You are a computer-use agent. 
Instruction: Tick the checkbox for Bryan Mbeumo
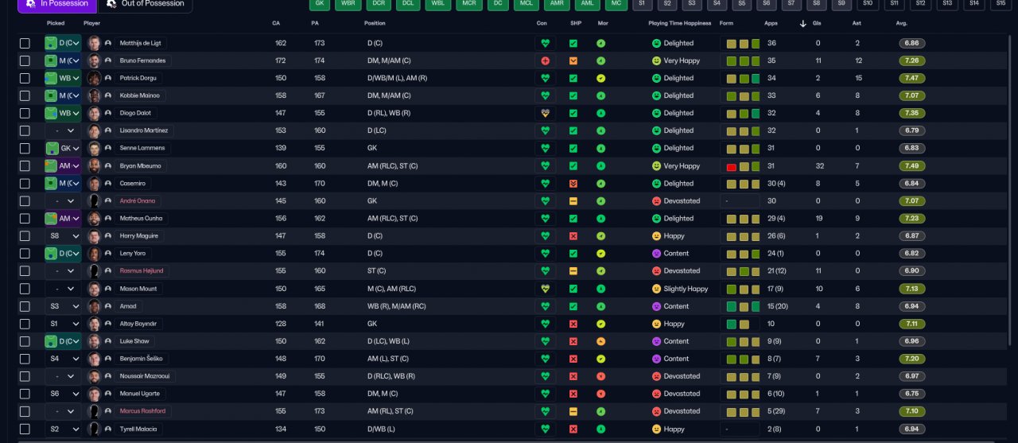tap(25, 165)
